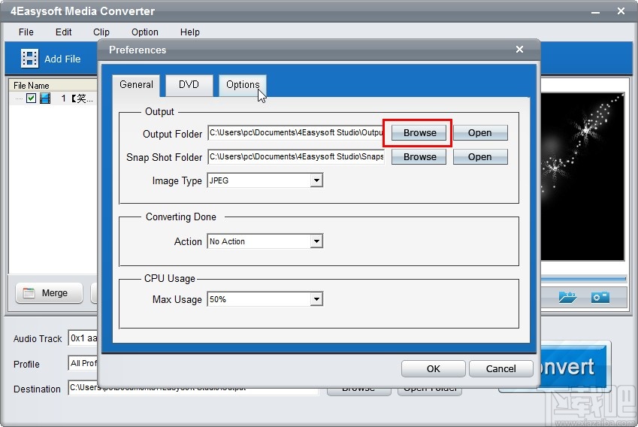Open the Edit menu
The height and width of the screenshot is (427, 638).
(63, 32)
